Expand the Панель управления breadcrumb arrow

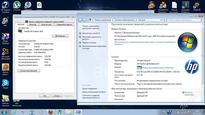coord(112,20)
